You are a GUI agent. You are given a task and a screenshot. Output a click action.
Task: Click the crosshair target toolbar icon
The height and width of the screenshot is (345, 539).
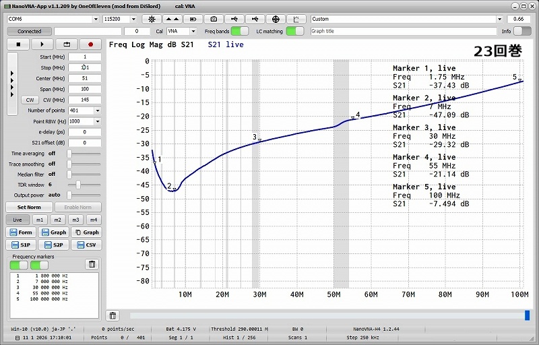pyautogui.click(x=276, y=19)
